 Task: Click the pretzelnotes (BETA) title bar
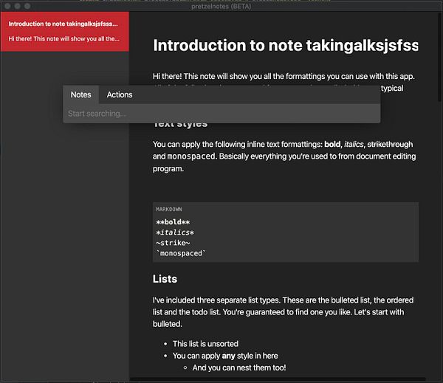tap(221, 5)
